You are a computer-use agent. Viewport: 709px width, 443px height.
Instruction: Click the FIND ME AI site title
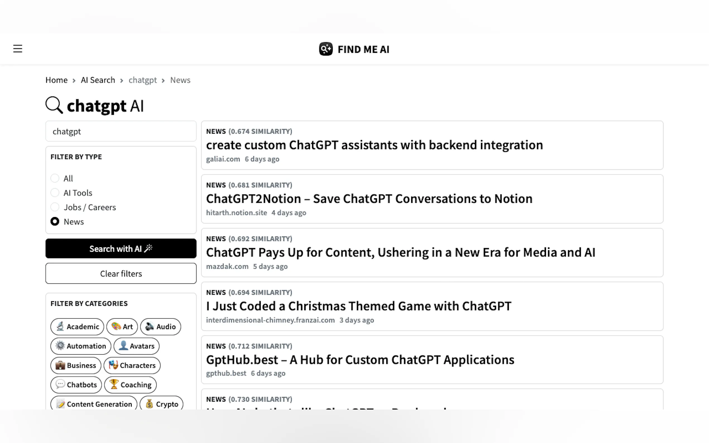click(x=363, y=49)
